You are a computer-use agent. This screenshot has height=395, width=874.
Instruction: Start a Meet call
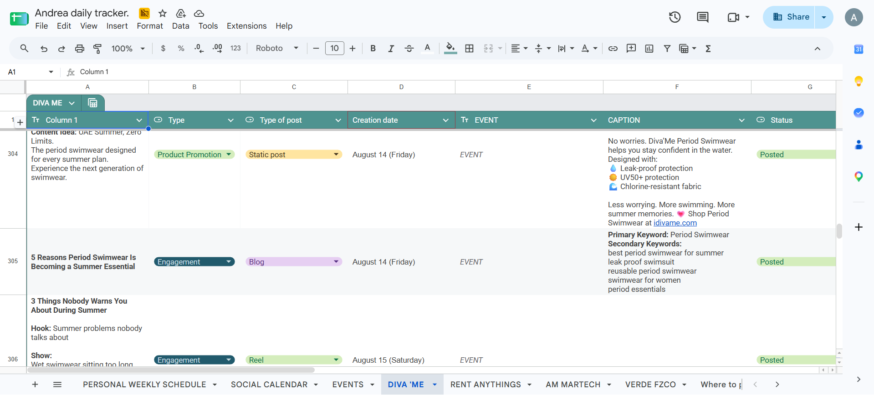(733, 17)
